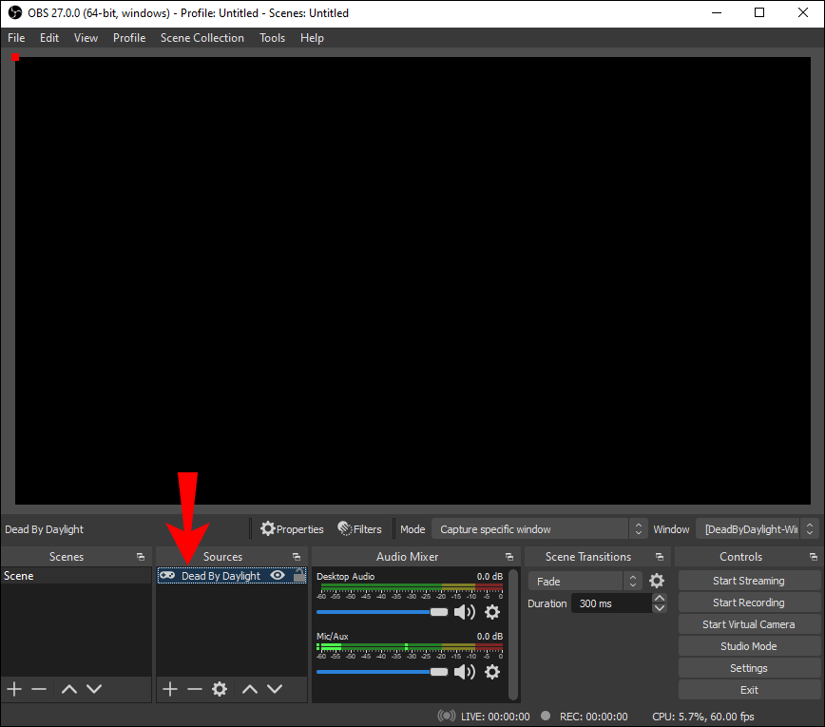
Task: Undock the Scenes panel
Action: [x=141, y=557]
